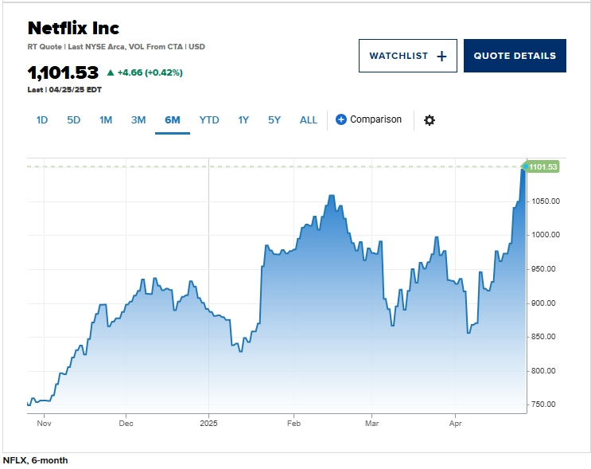Switch chart to 5Y range
Viewport: 591px width, 469px height.
[274, 120]
